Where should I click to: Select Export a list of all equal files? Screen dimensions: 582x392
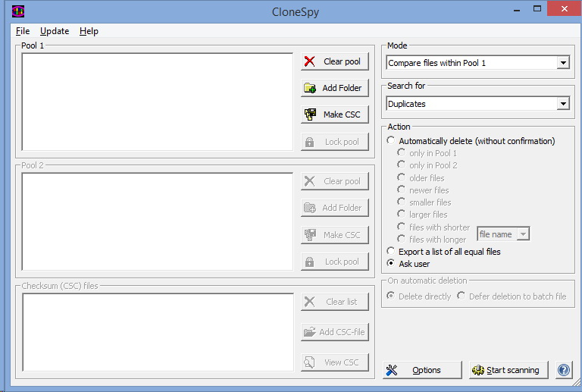click(443, 252)
